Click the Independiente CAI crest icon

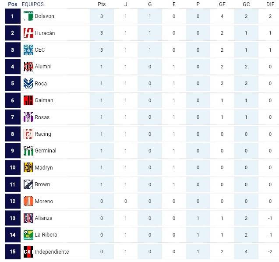(28, 251)
